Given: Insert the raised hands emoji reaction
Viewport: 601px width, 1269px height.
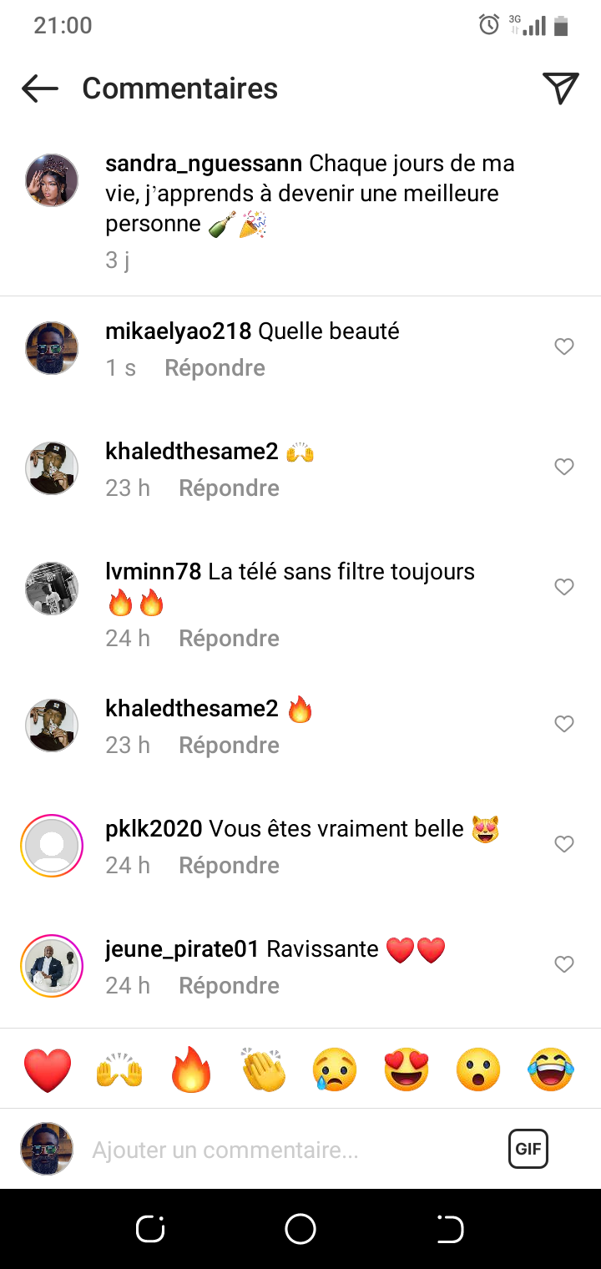Looking at the screenshot, I should (120, 1070).
